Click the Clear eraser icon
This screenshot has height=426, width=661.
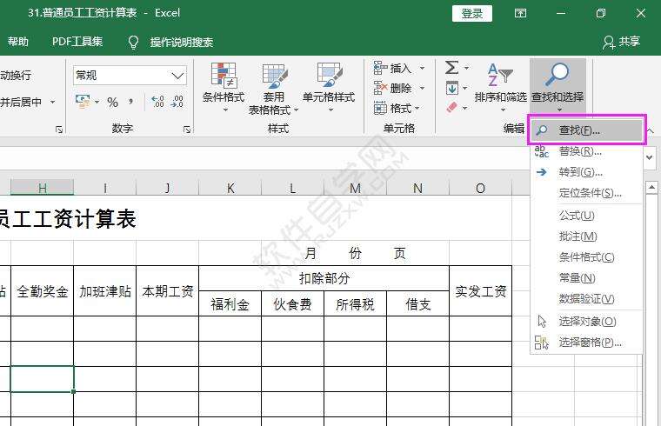[x=451, y=108]
